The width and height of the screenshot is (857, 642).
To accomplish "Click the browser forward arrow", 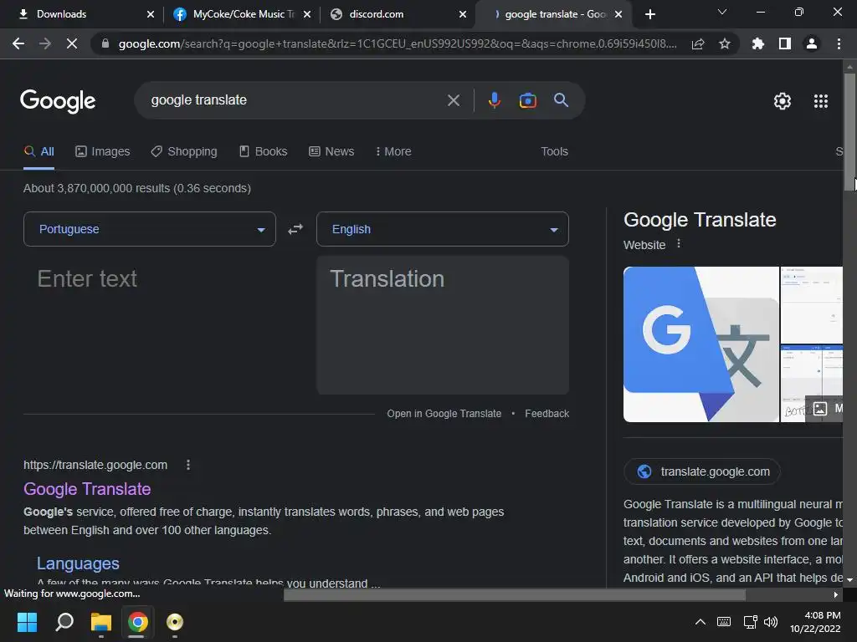I will [x=45, y=43].
